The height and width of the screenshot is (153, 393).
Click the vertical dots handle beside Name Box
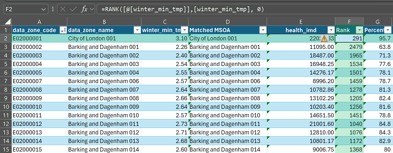(53, 9)
